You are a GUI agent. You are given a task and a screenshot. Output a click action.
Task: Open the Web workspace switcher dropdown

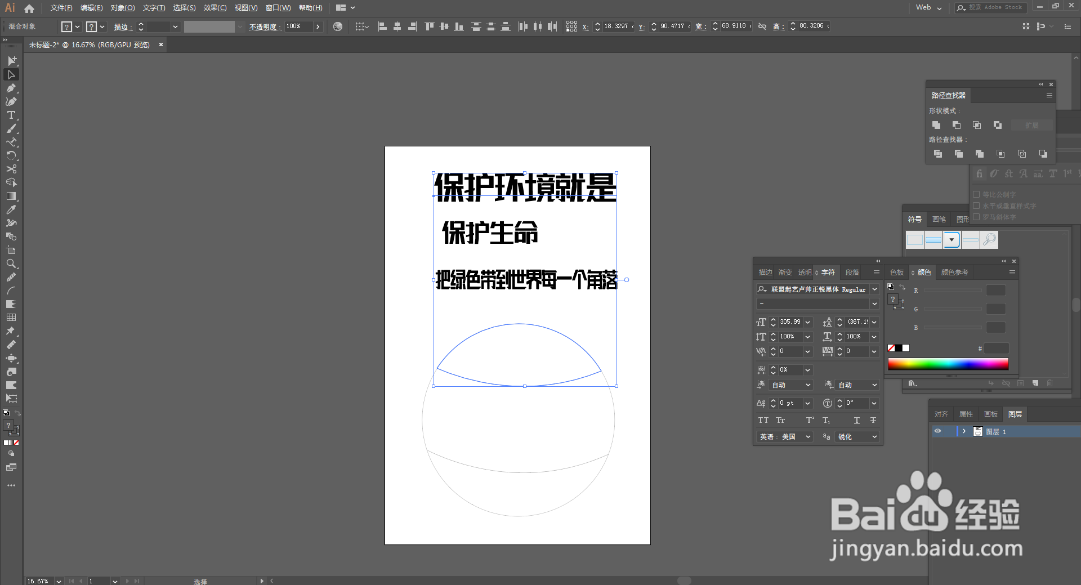(x=929, y=8)
